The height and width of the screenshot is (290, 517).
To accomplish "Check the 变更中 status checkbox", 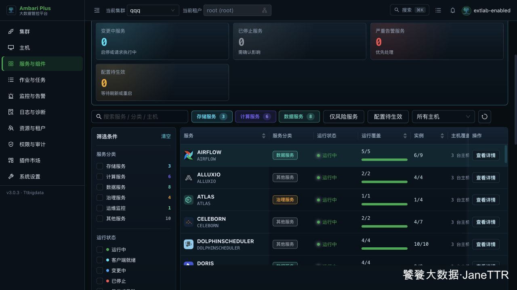I will click(100, 270).
